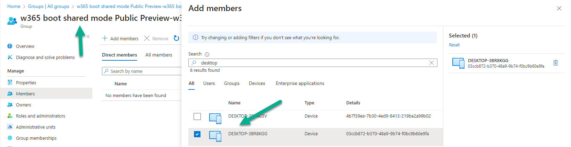Click the 03ccb872 details in the results row

click(387, 133)
